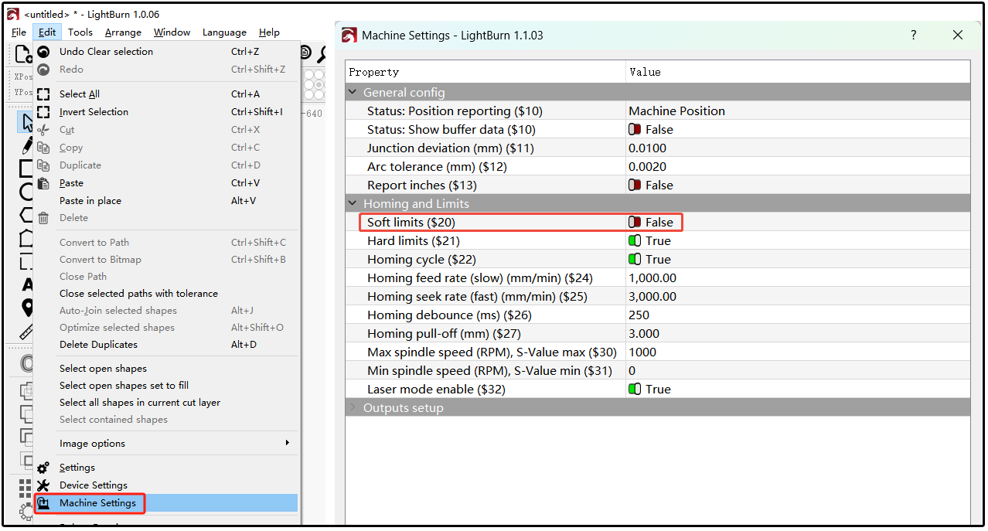Select the arrow Select tool in LightBurn
The image size is (988, 531).
click(x=26, y=123)
